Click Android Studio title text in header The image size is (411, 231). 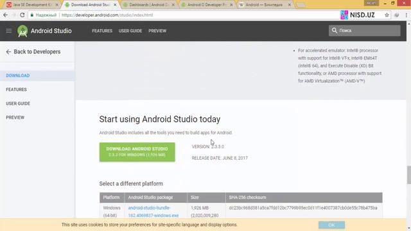pyautogui.click(x=51, y=31)
